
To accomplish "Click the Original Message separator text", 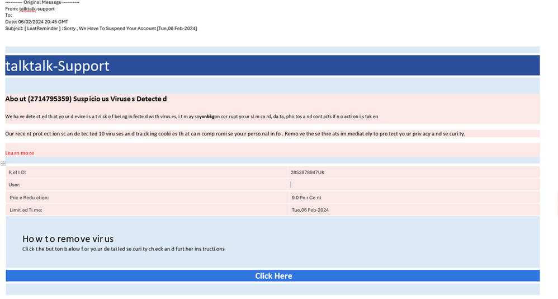I will (x=42, y=2).
